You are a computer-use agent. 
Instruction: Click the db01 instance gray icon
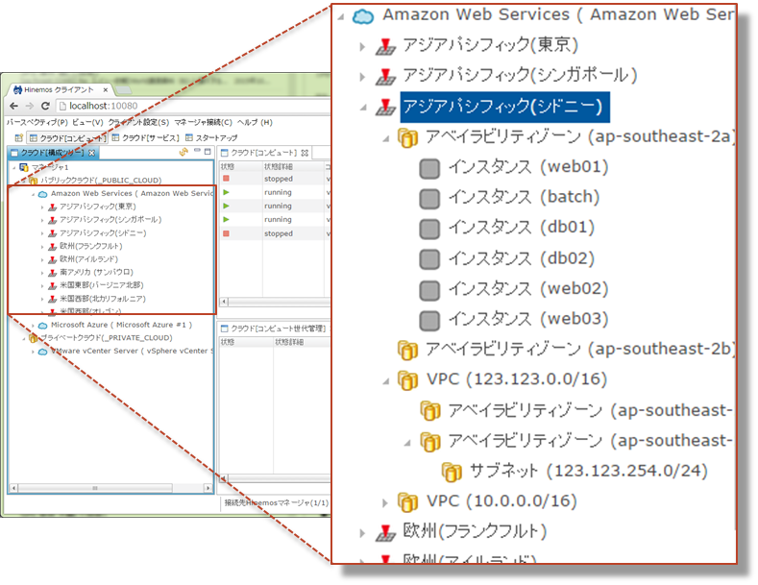(x=429, y=230)
